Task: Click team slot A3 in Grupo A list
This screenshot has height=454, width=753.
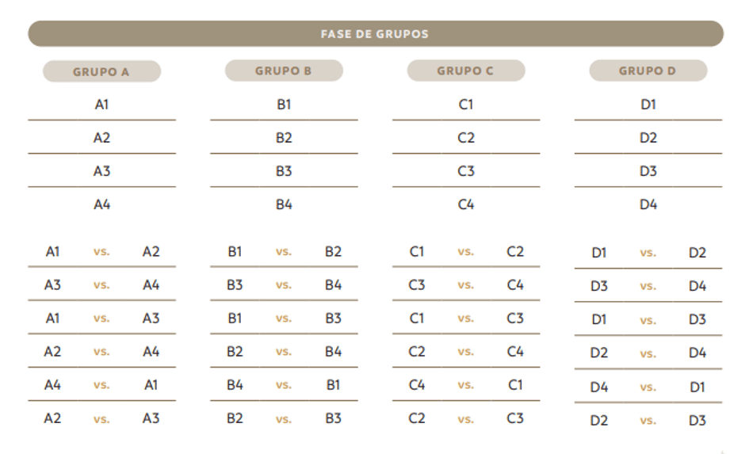Action: 101,171
